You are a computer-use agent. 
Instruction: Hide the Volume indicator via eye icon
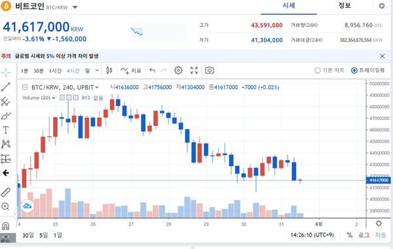(x=62, y=98)
